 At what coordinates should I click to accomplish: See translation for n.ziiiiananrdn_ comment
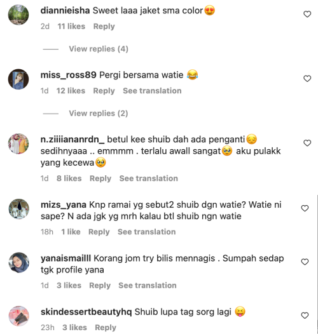click(x=149, y=178)
